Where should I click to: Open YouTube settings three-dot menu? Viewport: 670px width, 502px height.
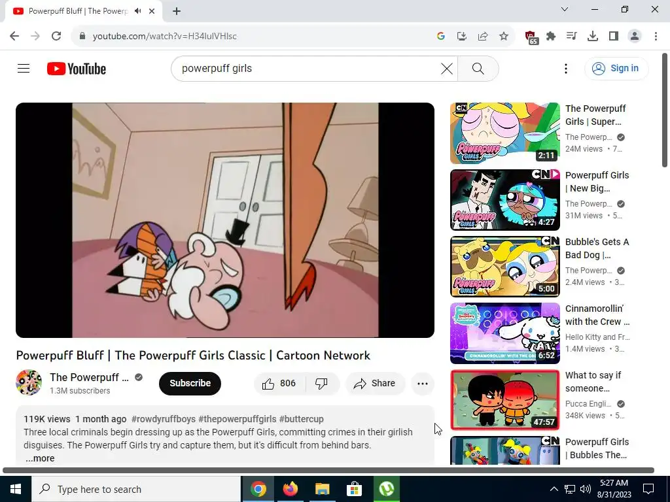[x=566, y=68]
